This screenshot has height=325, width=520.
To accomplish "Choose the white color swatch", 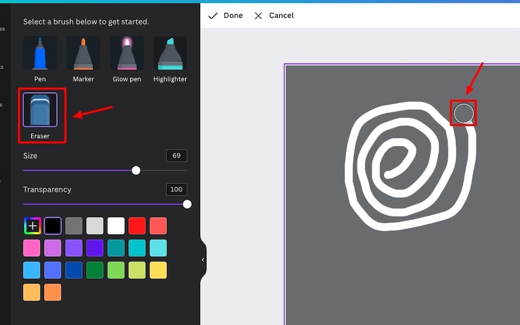I will (116, 226).
